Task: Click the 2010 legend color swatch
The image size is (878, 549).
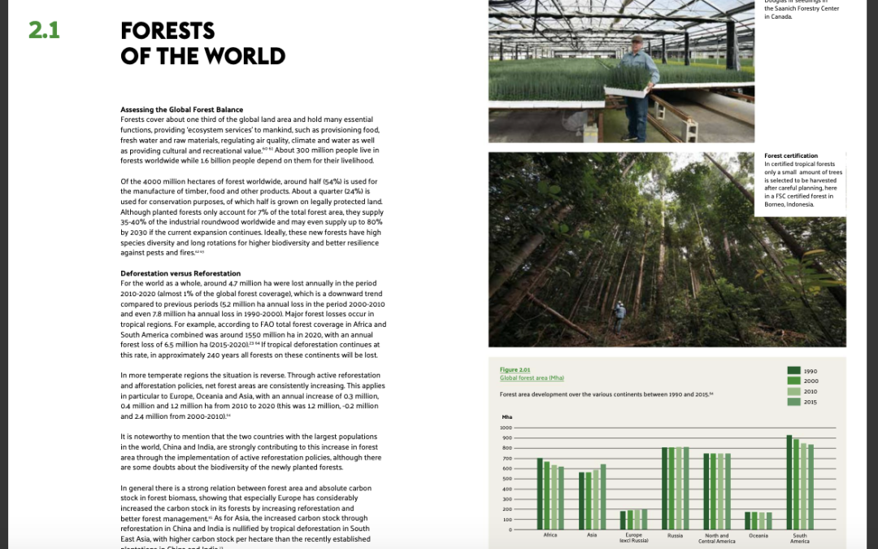Action: click(x=793, y=391)
